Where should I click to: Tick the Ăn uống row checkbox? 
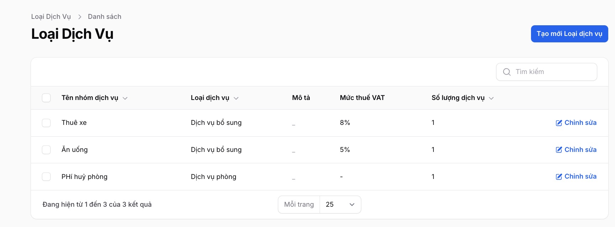click(x=46, y=150)
